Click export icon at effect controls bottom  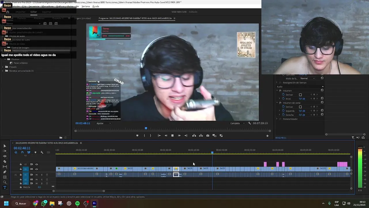click(x=363, y=138)
